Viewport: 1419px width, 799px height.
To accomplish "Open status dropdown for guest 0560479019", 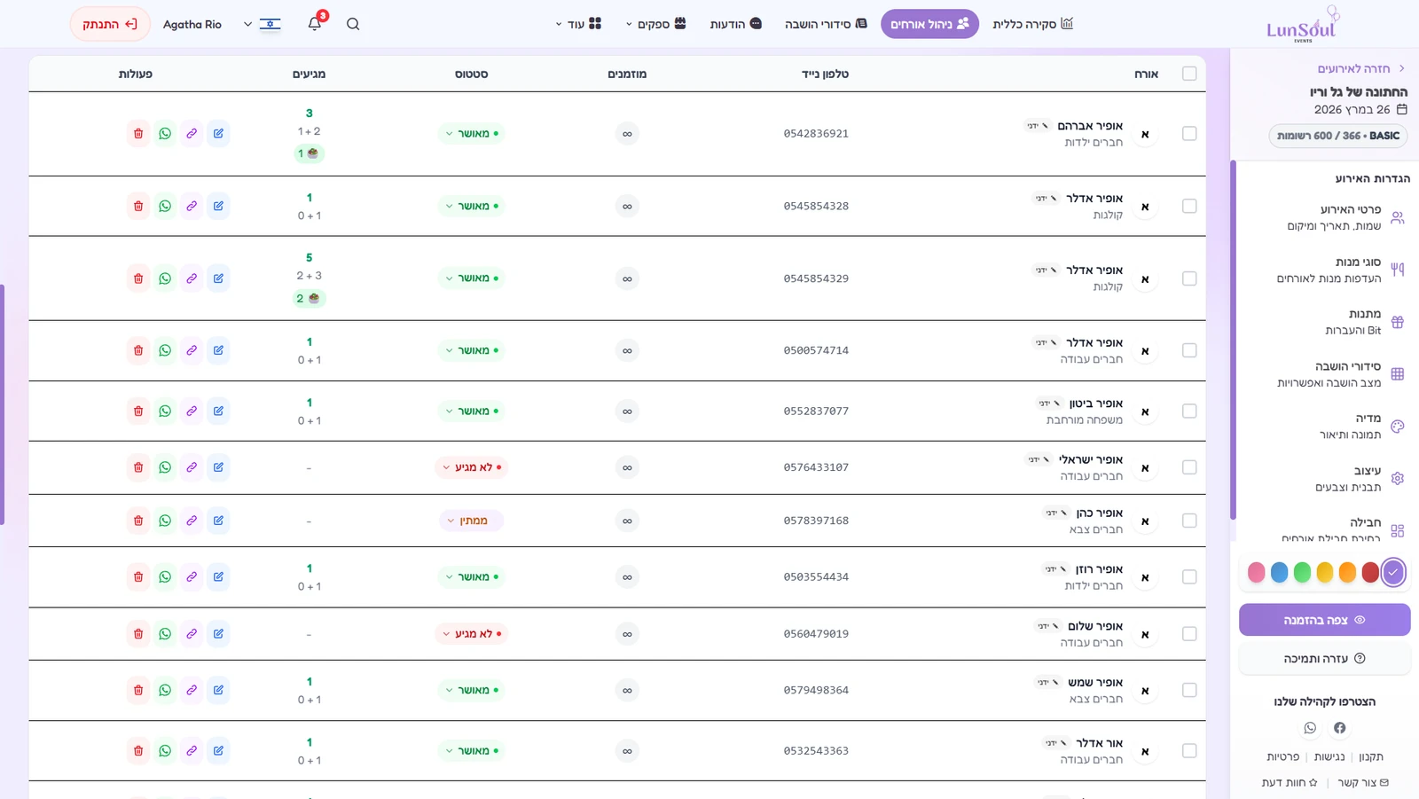I will point(472,634).
